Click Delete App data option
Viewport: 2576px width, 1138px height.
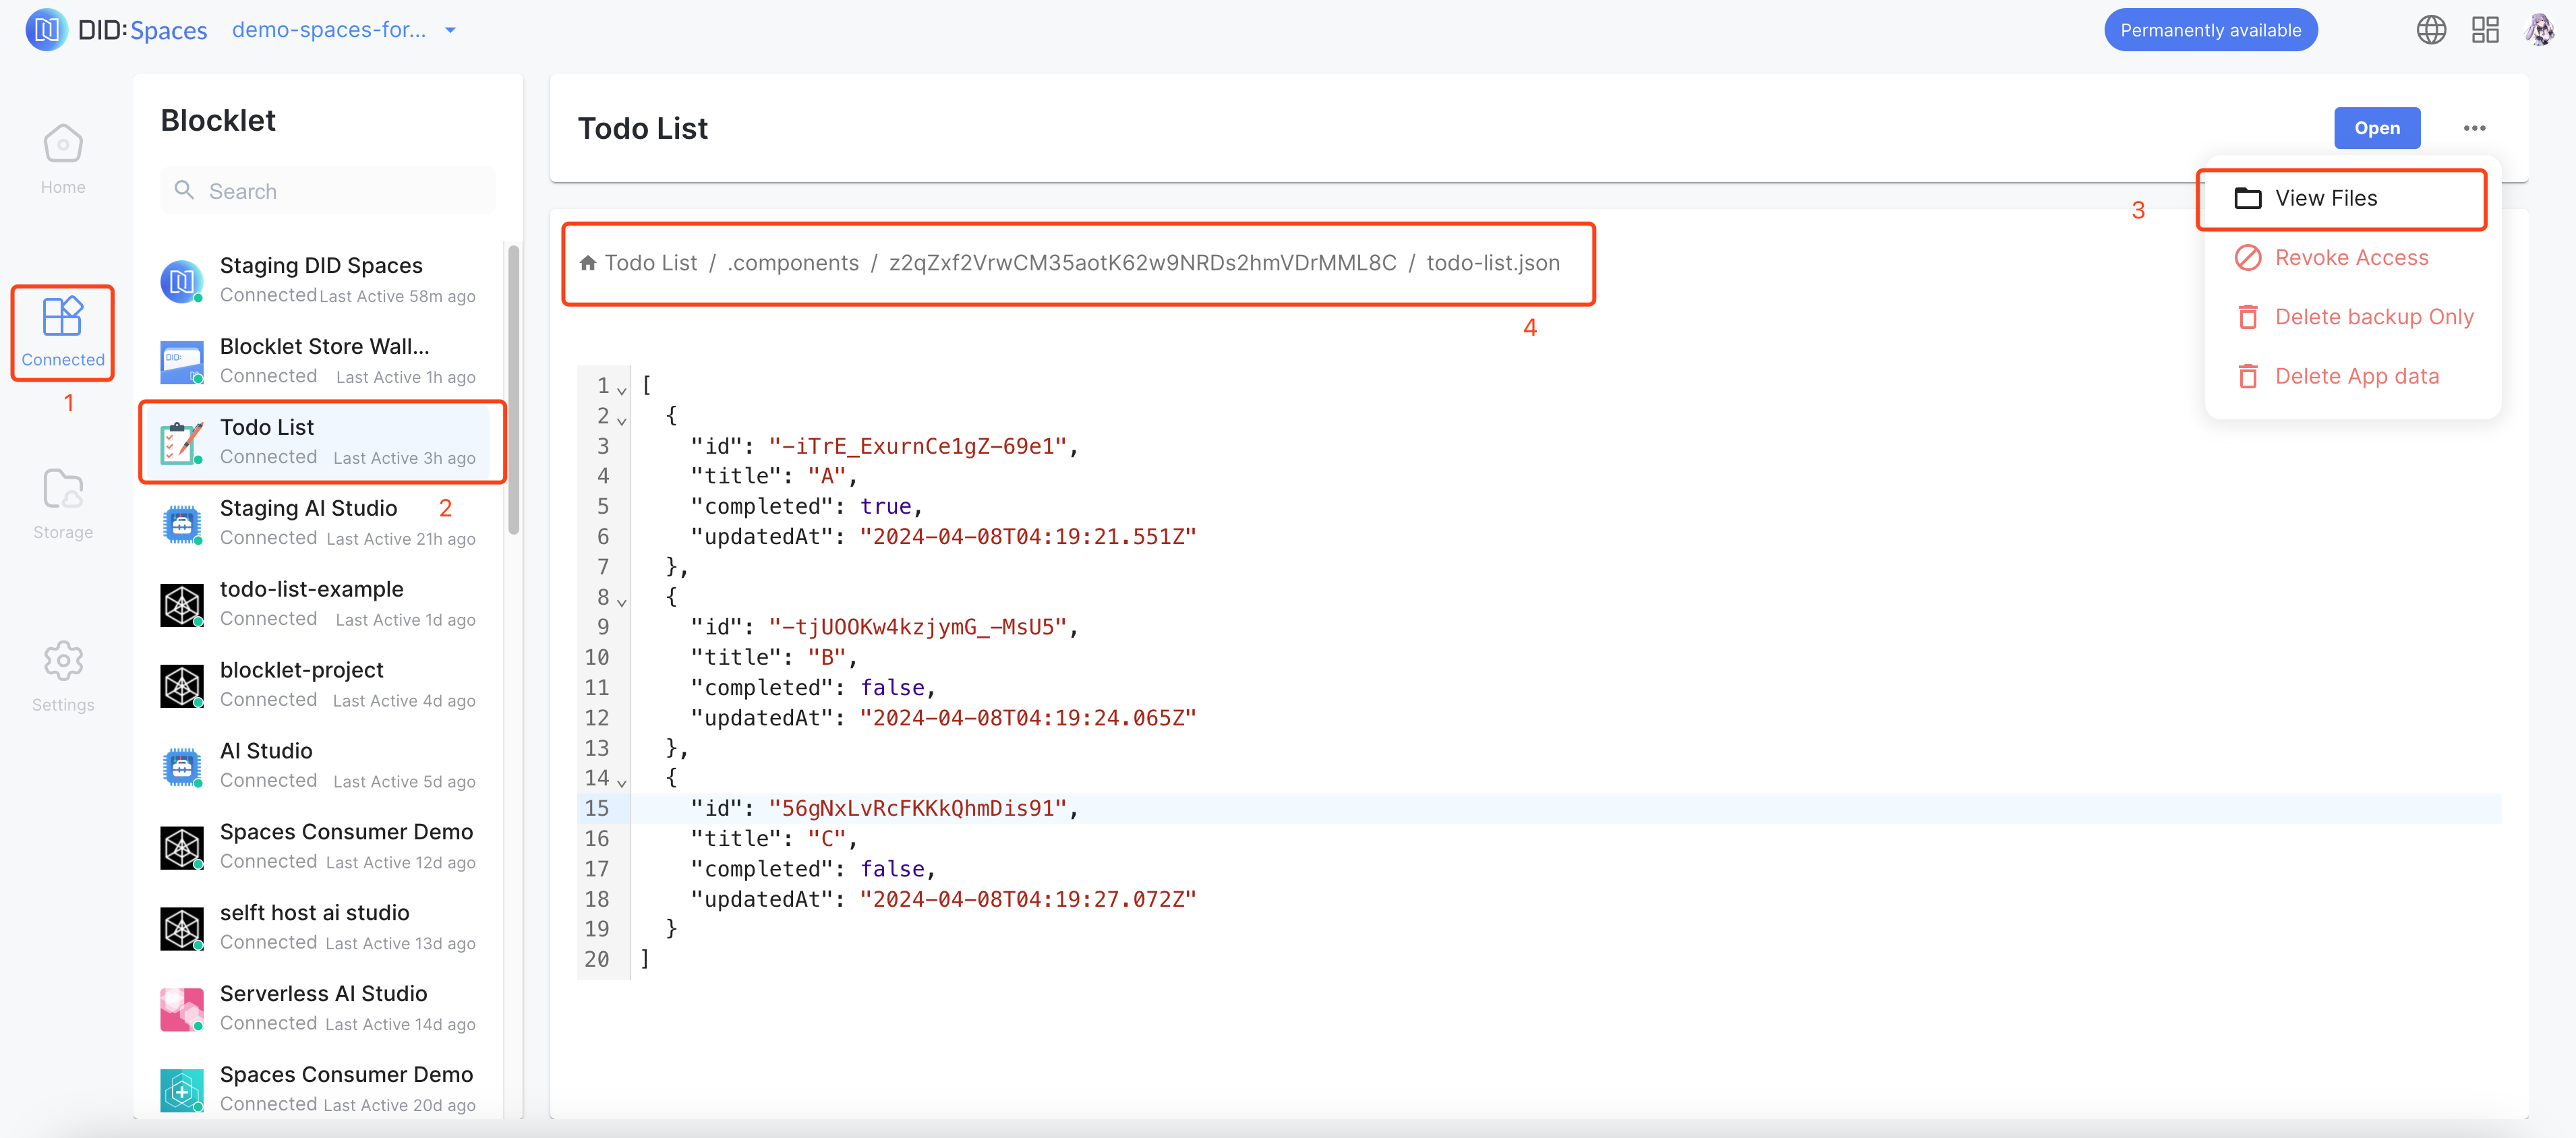(x=2356, y=376)
